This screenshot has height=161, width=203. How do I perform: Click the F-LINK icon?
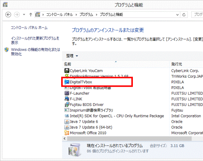(x=67, y=99)
